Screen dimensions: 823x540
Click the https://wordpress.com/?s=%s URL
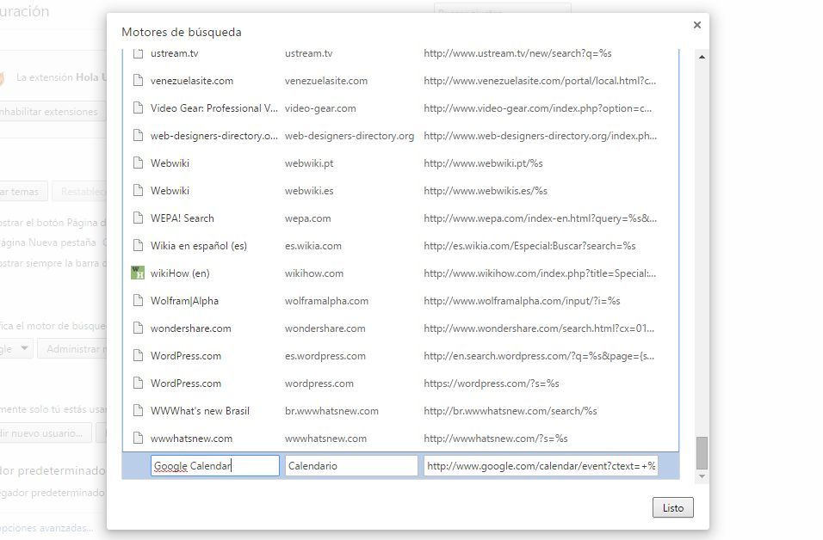(x=492, y=384)
